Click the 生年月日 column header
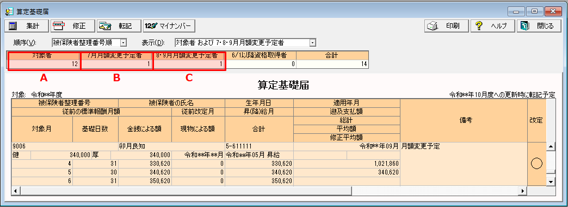 pyautogui.click(x=260, y=103)
